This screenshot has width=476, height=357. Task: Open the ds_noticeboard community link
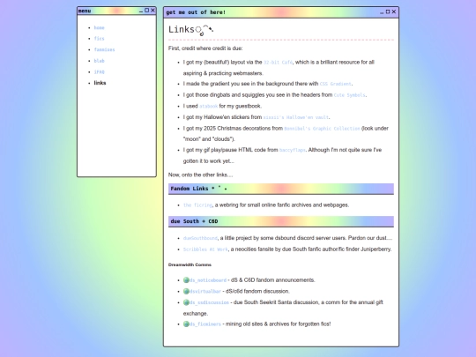click(x=208, y=280)
